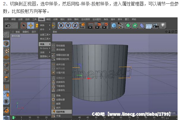The height and width of the screenshot is (120, 181).
Task: Click the viewport pan navigation icon
Action: [166, 32]
